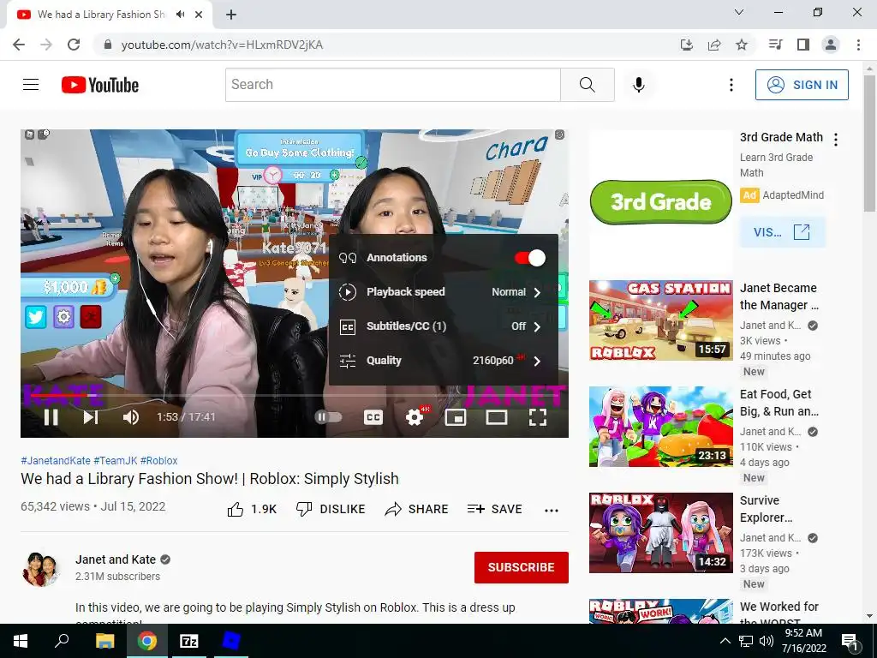
Task: Open the Chrome profile avatar
Action: click(x=831, y=45)
